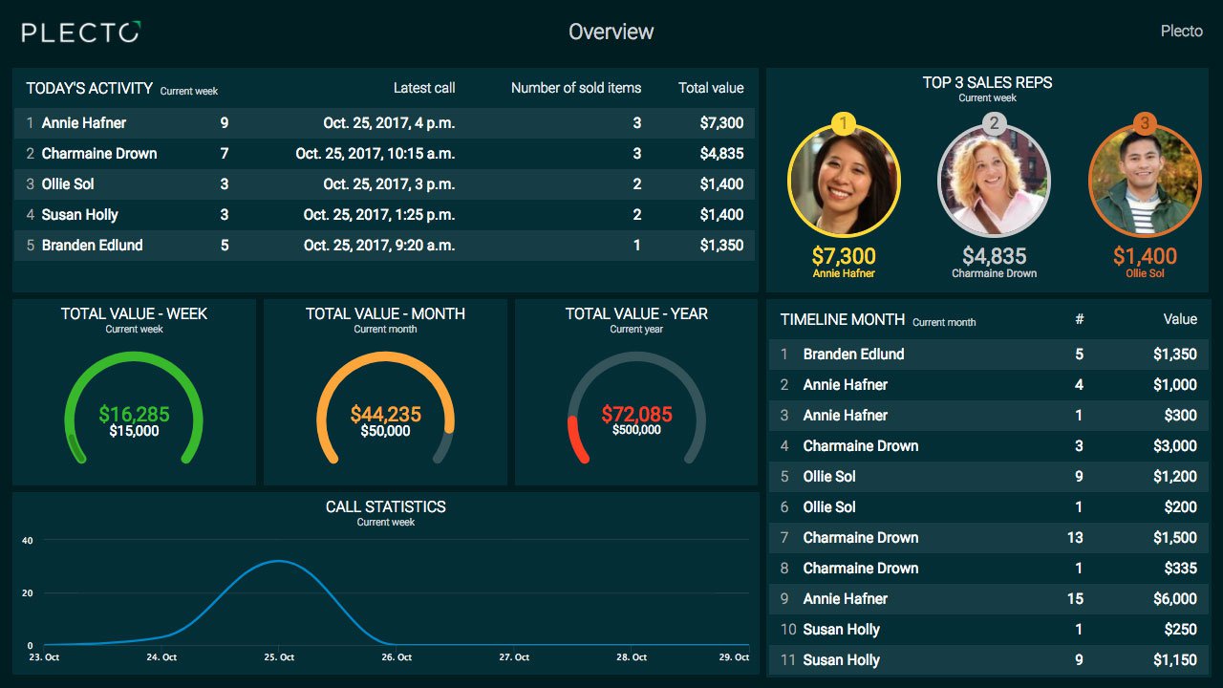Select Annie Hafner row in Today's Activity
The width and height of the screenshot is (1223, 688).
385,122
